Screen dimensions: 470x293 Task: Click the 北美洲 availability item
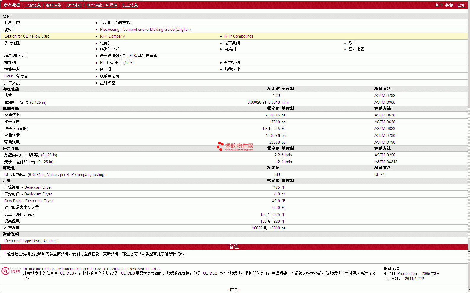[106, 43]
